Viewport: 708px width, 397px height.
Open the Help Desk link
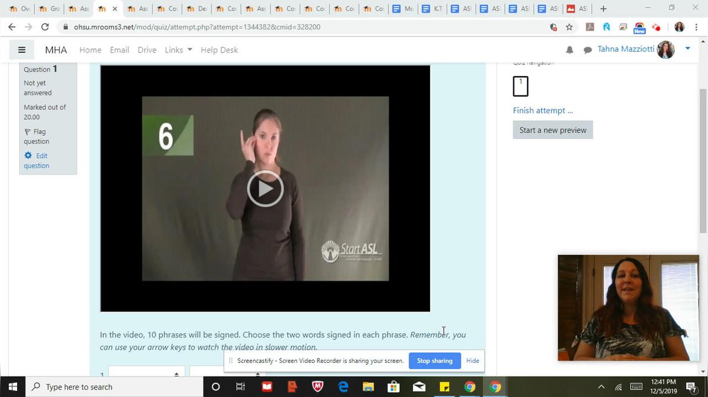pos(219,50)
